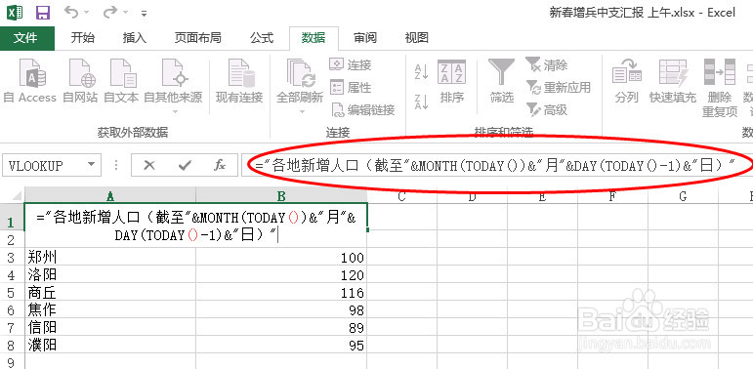The image size is (753, 369).
Task: Click cell containing 信阳
Action: pos(110,327)
